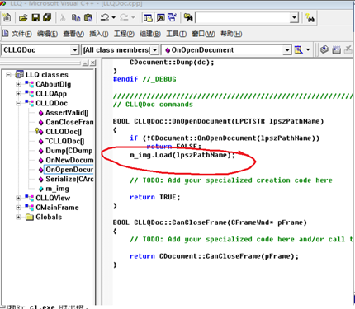The width and height of the screenshot is (355, 309).
Task: Open the 组建(B) menu
Action: (150, 34)
